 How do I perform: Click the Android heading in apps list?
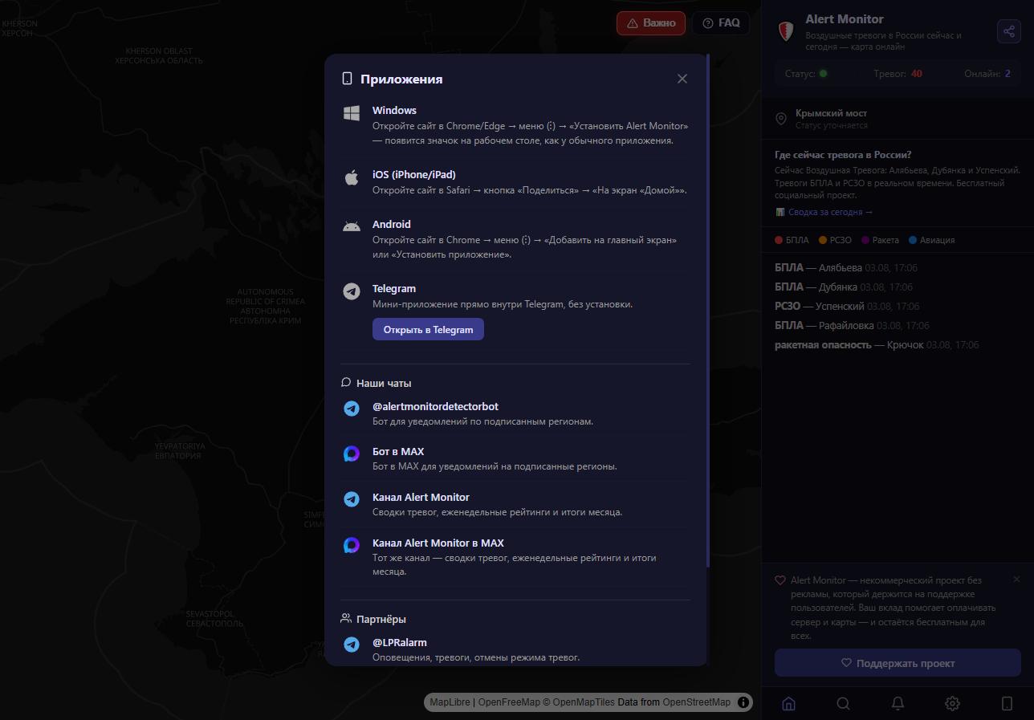[x=392, y=225]
